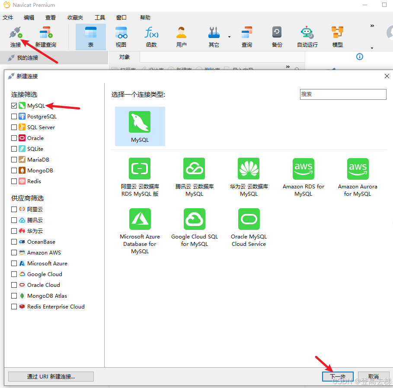This screenshot has width=393, height=388.
Task: Check the Oracle filter checkbox
Action: click(x=14, y=138)
